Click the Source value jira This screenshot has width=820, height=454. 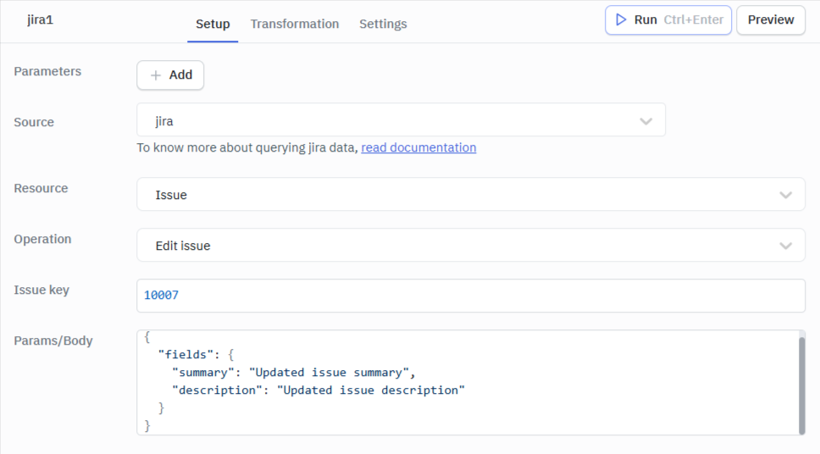(164, 121)
